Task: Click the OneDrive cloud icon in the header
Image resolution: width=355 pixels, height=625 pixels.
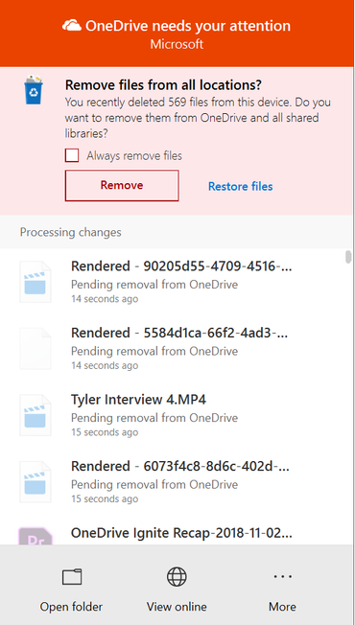Action: tap(72, 26)
